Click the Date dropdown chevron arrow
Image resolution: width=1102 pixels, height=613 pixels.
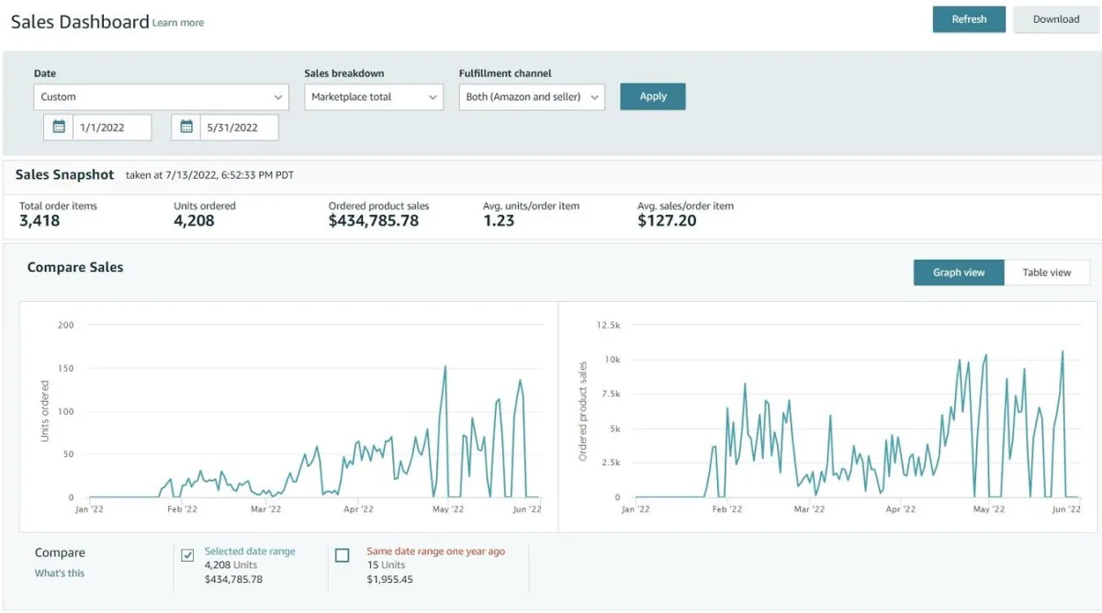278,97
